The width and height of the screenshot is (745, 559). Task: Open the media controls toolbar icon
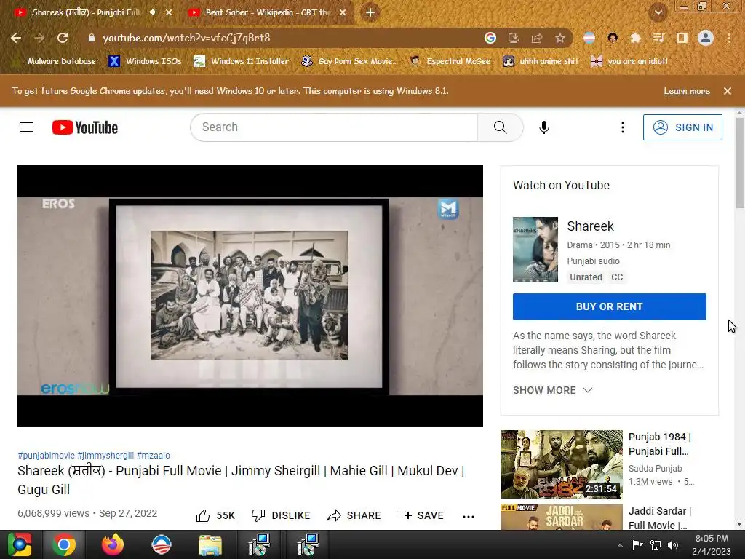click(x=658, y=38)
